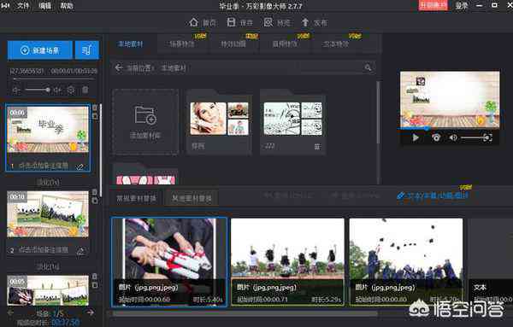Play the preview video
This screenshot has height=327, width=513.
tap(416, 137)
